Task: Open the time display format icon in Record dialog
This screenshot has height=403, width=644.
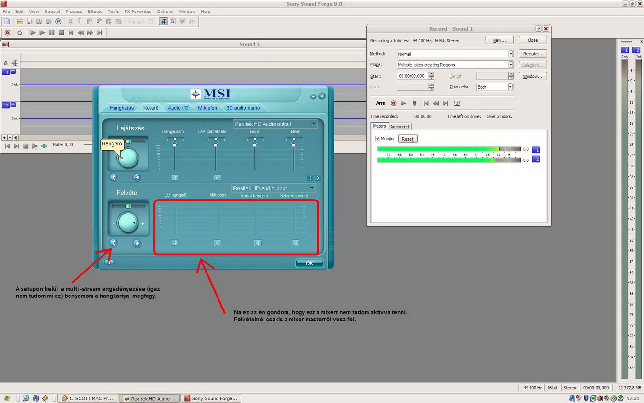Action: [457, 103]
